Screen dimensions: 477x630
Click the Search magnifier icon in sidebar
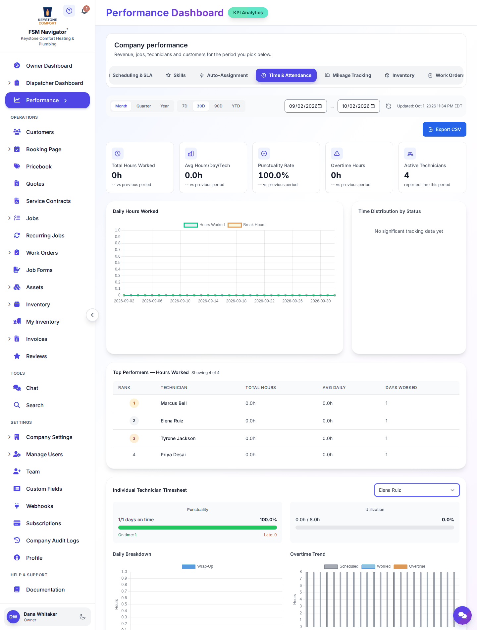click(17, 405)
